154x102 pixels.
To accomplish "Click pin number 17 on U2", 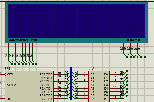I will click(115, 76).
